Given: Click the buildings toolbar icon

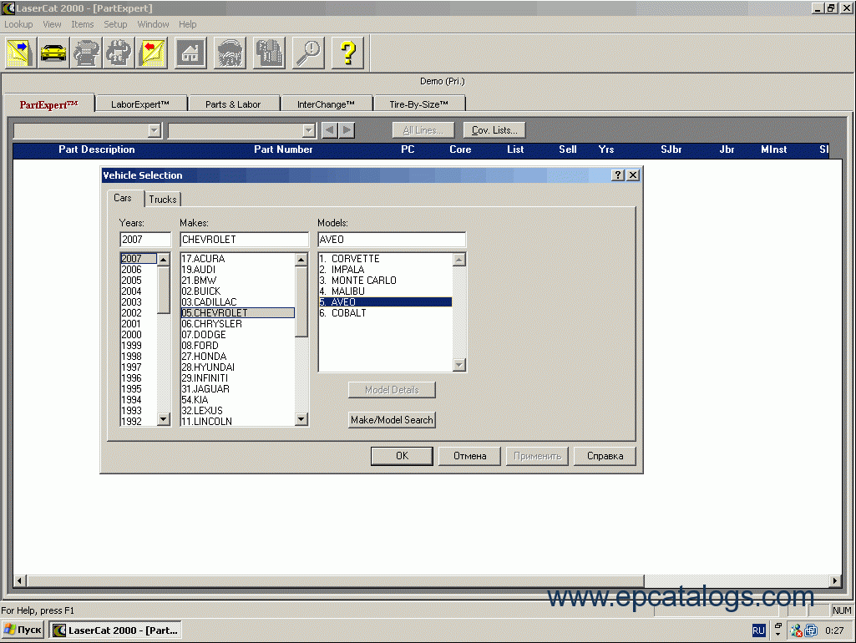Looking at the screenshot, I should (x=269, y=53).
